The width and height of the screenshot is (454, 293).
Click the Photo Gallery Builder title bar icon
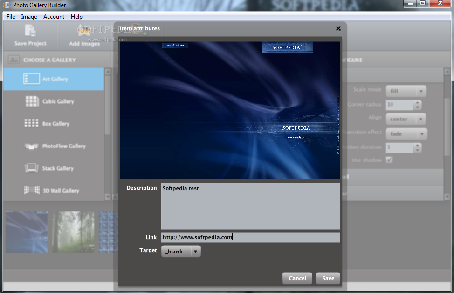[7, 5]
